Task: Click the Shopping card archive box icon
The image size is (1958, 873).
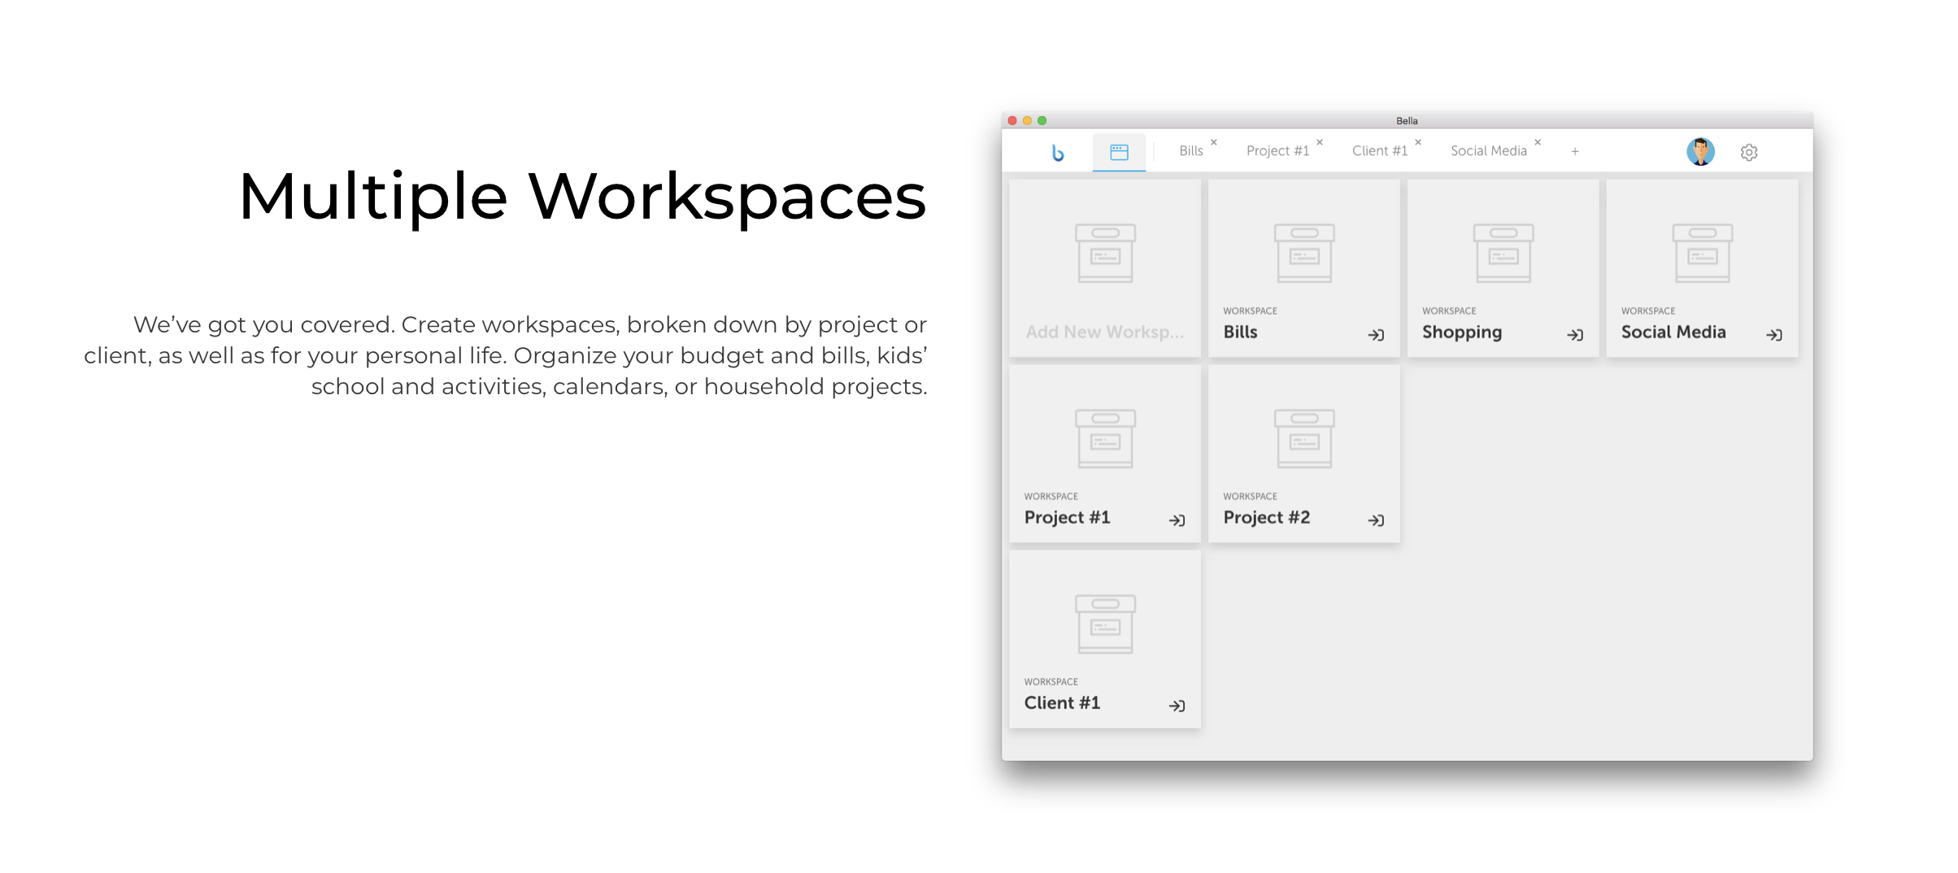Action: 1503,253
